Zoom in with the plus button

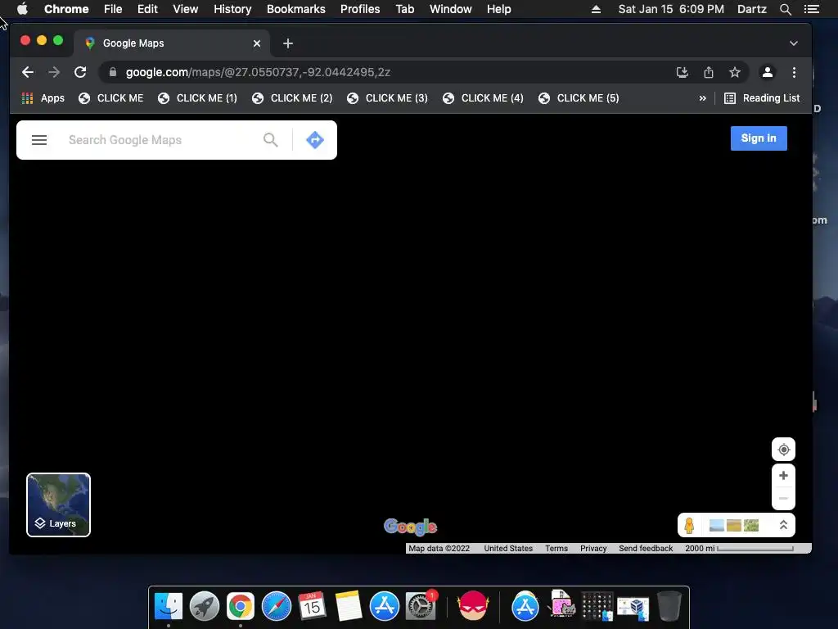pos(783,476)
